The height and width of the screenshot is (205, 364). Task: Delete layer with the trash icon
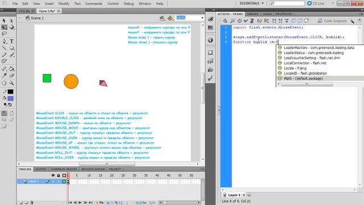tap(32, 203)
